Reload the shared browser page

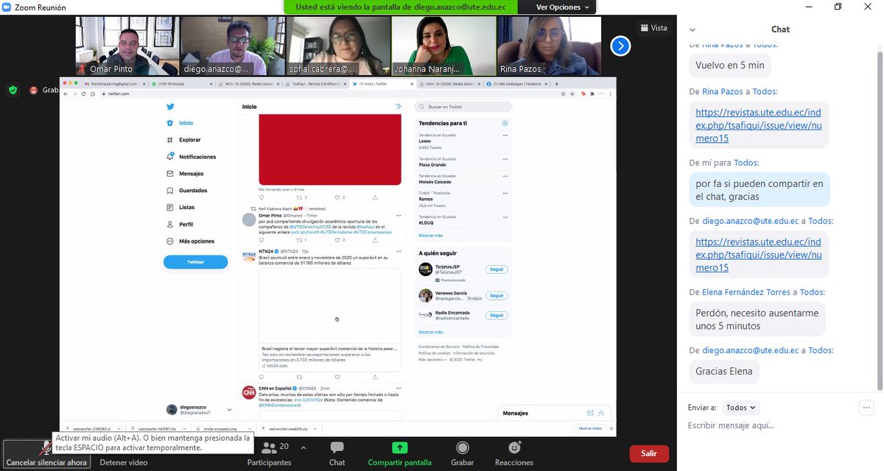pos(83,94)
